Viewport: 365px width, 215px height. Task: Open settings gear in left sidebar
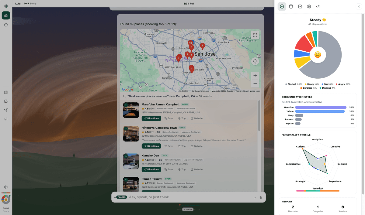point(6,187)
